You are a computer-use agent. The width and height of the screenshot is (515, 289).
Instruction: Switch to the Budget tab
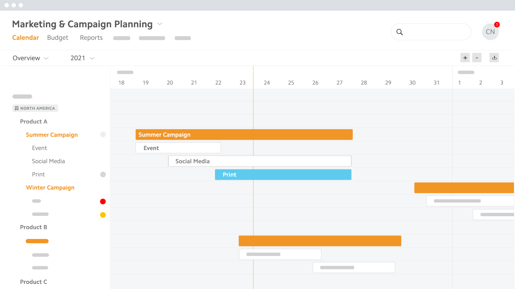[58, 38]
